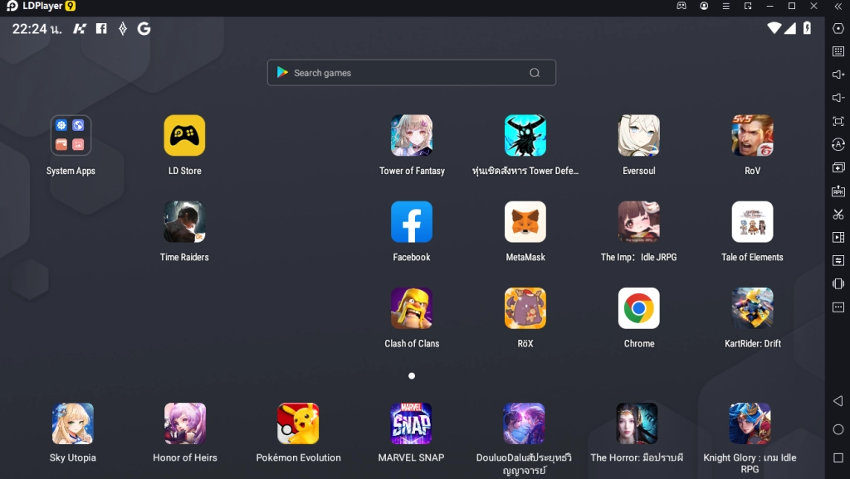Tap the Android home circle button
The image size is (850, 479).
click(x=838, y=429)
